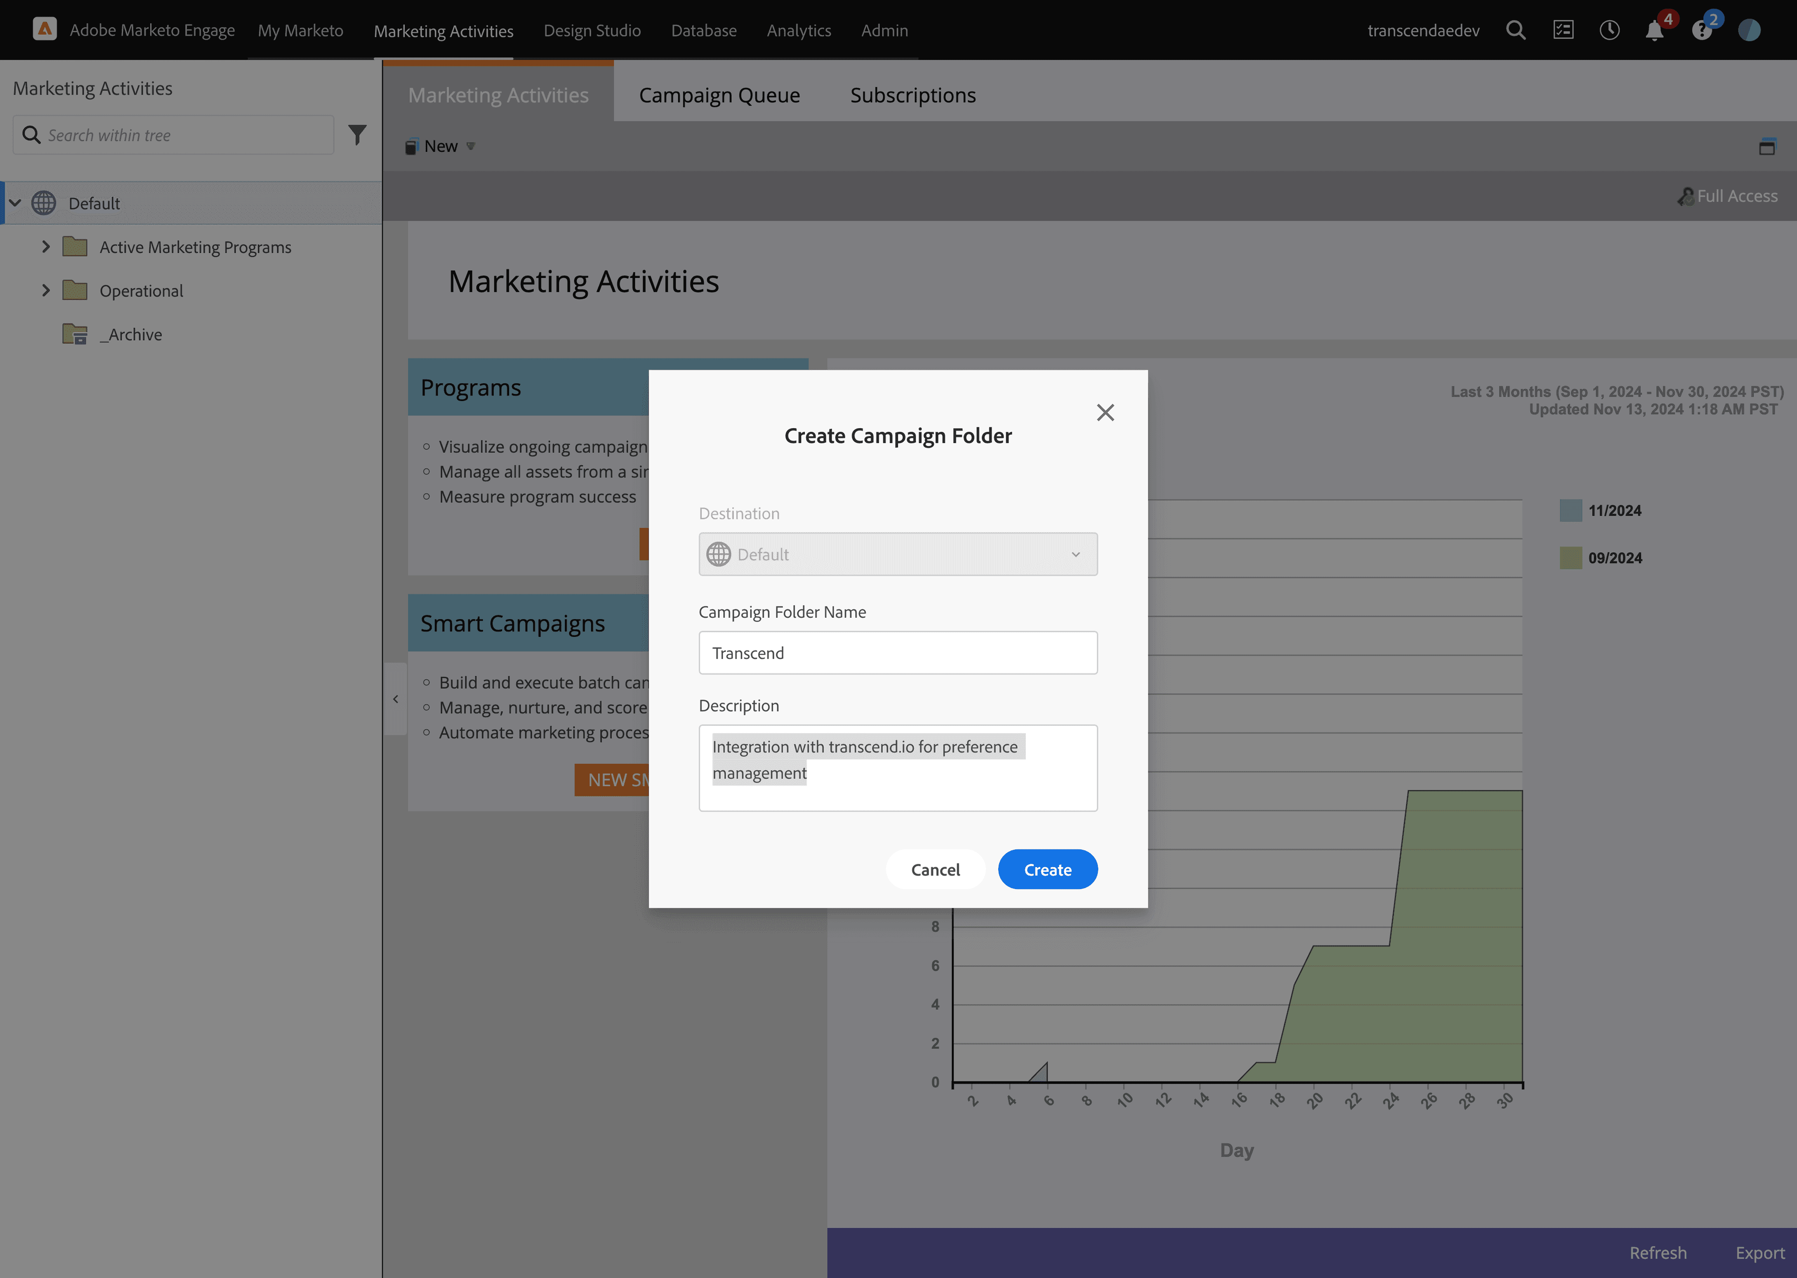This screenshot has height=1278, width=1797.
Task: Click the global search magnifier icon
Action: tap(1515, 31)
